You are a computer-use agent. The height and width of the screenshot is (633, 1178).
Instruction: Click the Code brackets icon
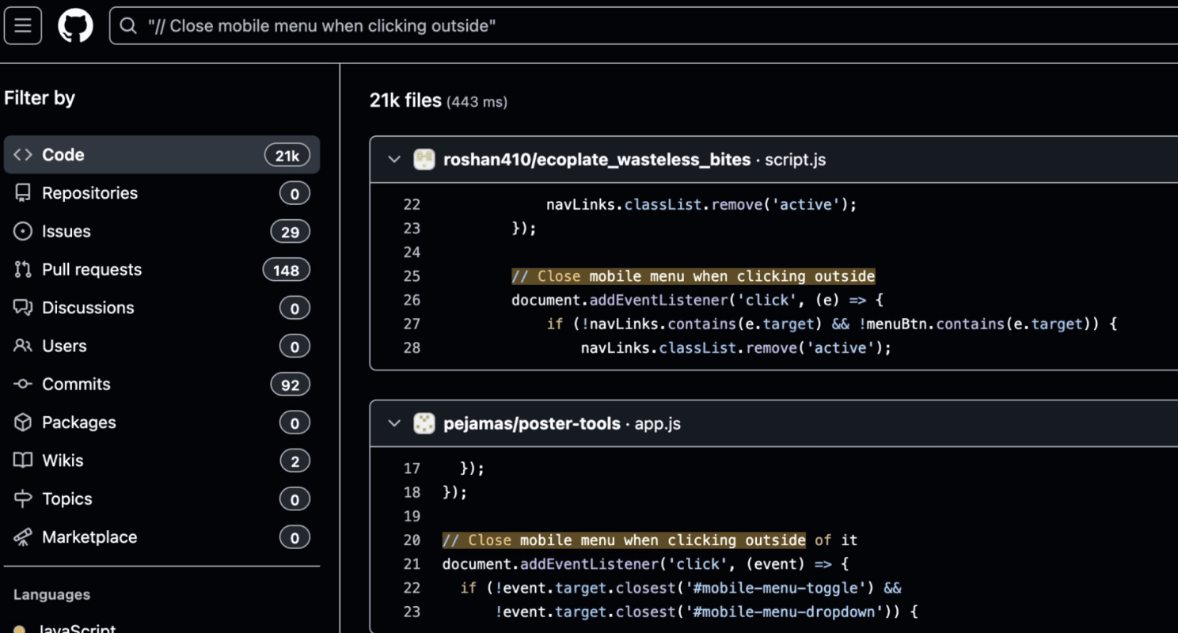(23, 155)
